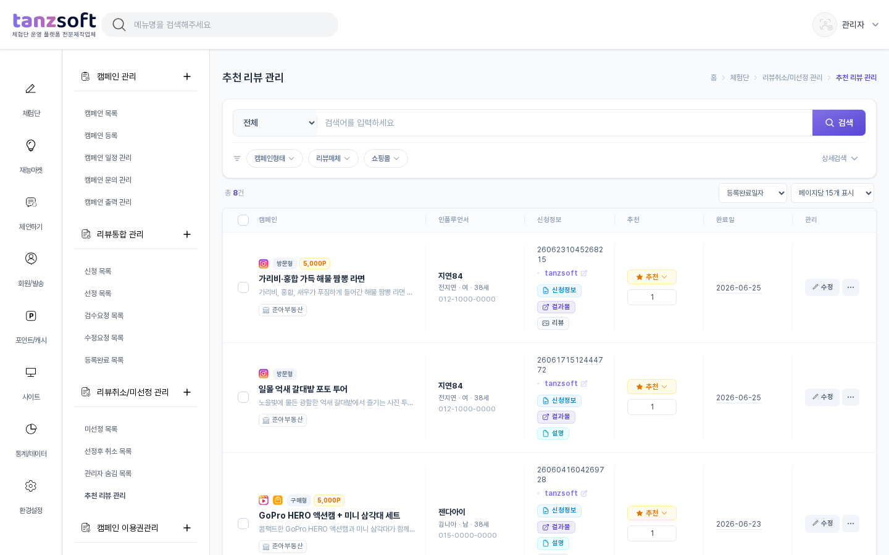Open the 캠페인형태 filter dropdown
The height and width of the screenshot is (555, 889).
pos(275,158)
